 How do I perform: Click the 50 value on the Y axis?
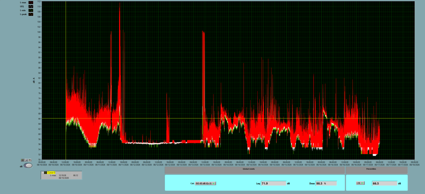39,159
